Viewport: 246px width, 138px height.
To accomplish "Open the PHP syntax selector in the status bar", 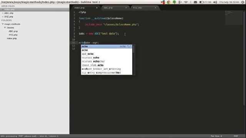I will pyautogui.click(x=236, y=136).
